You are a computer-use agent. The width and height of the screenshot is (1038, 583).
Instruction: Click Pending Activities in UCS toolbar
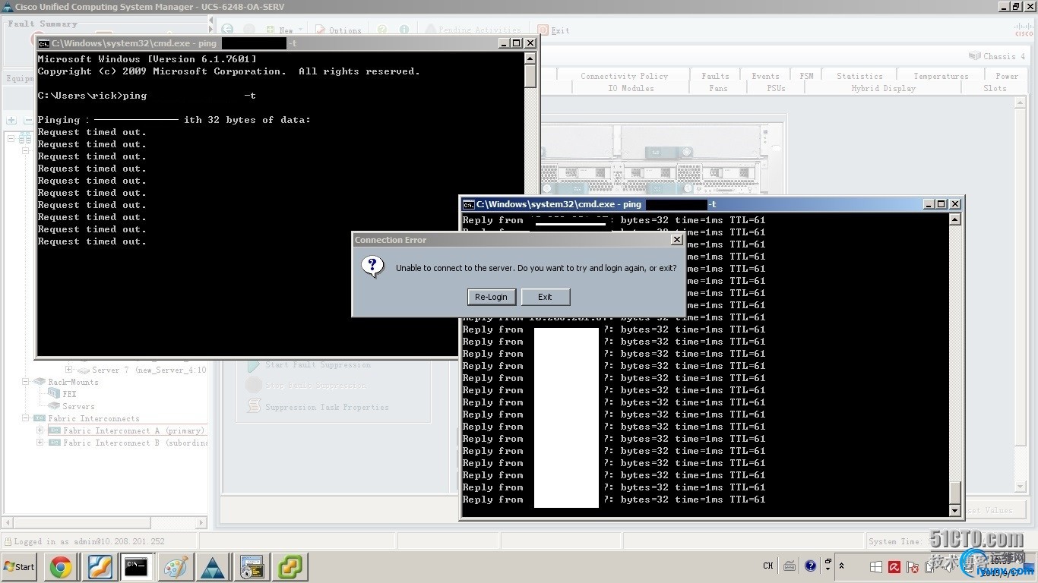[473, 30]
